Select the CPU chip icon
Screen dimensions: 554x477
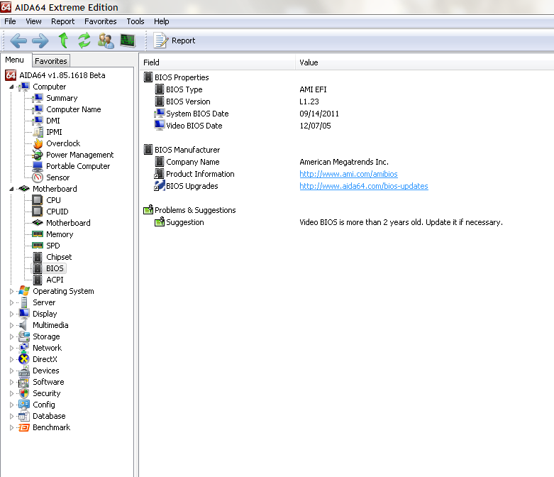point(38,200)
